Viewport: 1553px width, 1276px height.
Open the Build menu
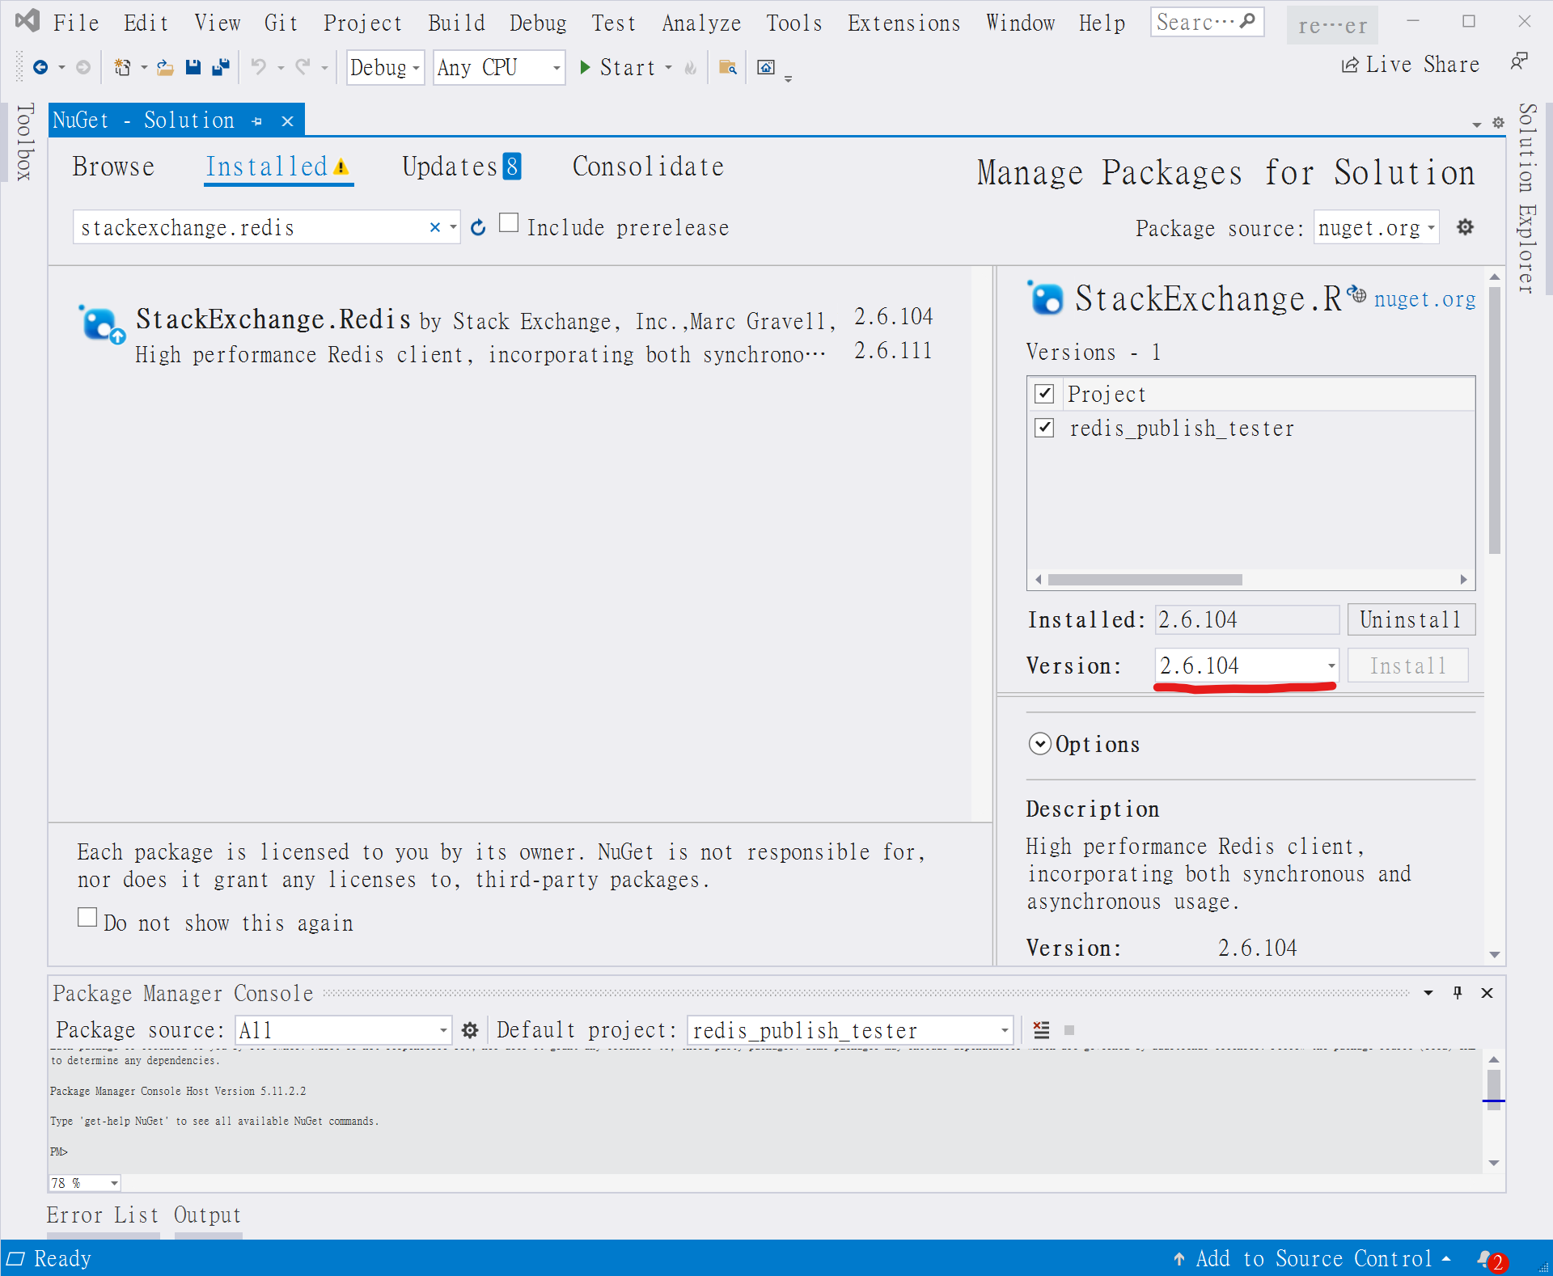point(456,23)
